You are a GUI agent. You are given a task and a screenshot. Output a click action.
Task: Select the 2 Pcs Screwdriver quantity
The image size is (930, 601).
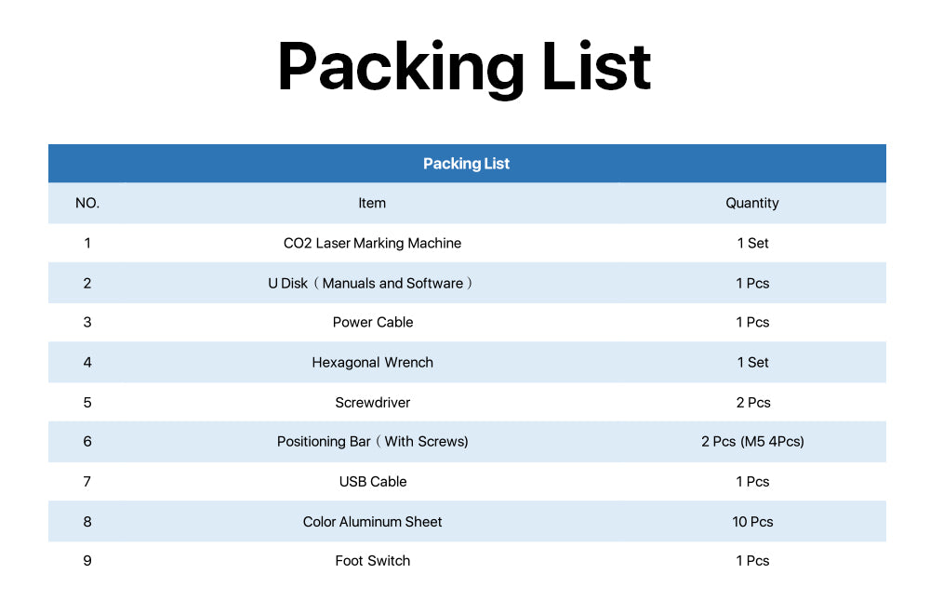[753, 403]
